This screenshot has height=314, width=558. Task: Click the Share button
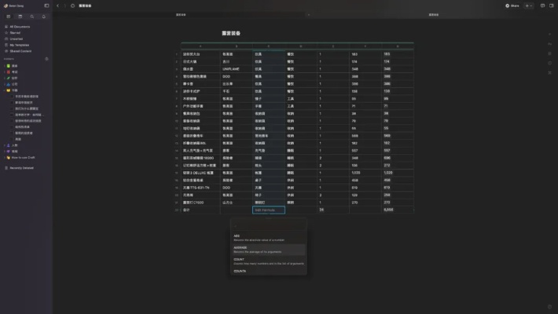click(512, 5)
